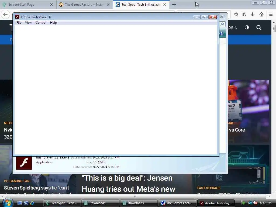The width and height of the screenshot is (276, 207).
Task: Show browser downloads arrow panel
Action: [253, 14]
